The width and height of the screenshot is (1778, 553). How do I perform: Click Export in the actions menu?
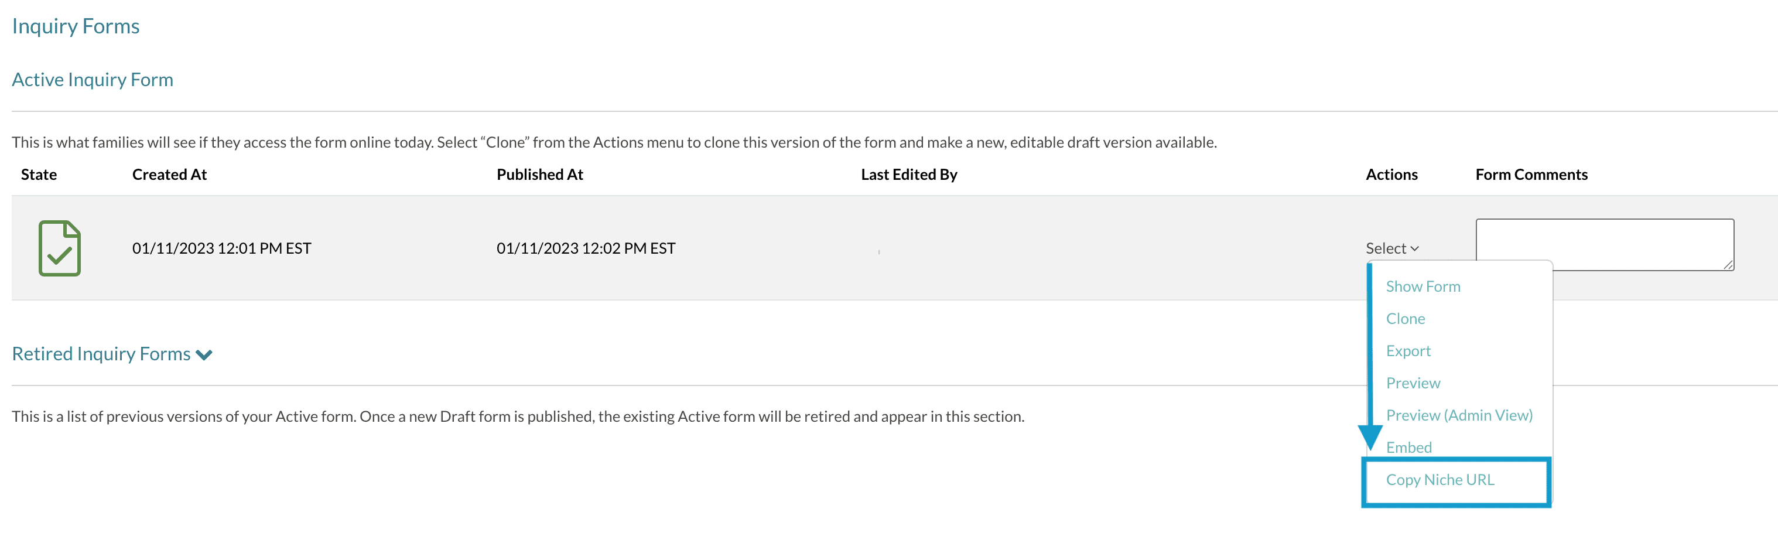[1407, 351]
